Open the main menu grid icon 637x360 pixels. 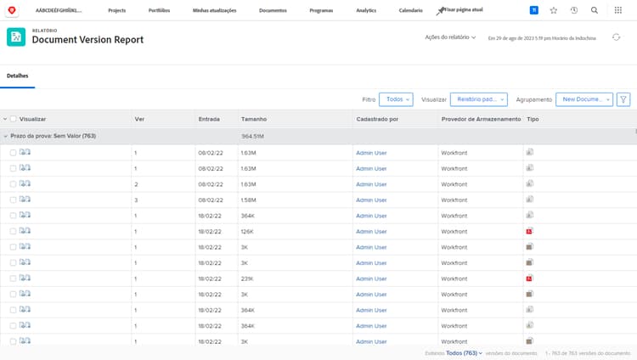(617, 10)
